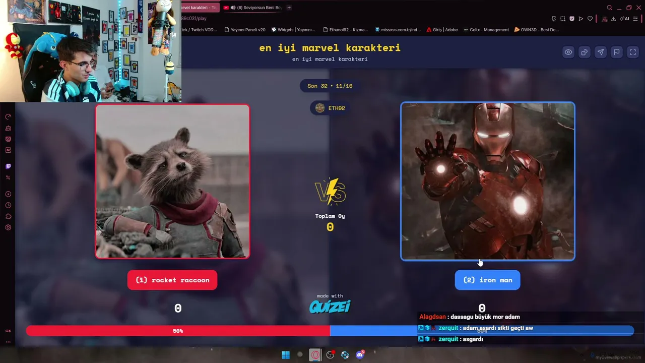Viewport: 645px width, 363px height.
Task: Open Discord from the taskbar
Action: pos(360,354)
